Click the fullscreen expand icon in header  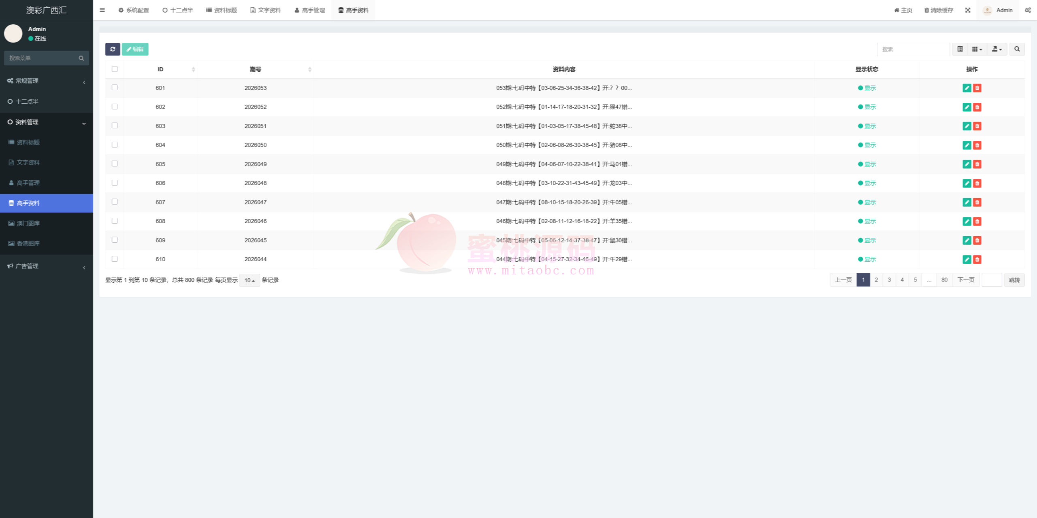coord(967,10)
